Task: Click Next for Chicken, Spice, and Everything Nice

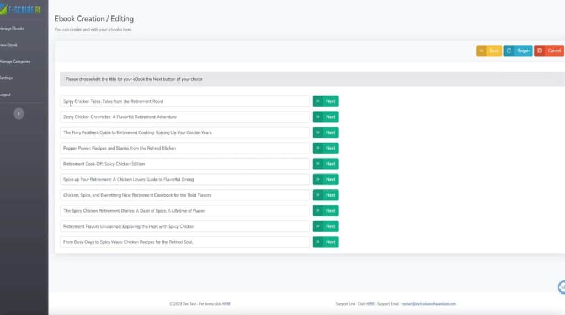Action: pyautogui.click(x=326, y=195)
